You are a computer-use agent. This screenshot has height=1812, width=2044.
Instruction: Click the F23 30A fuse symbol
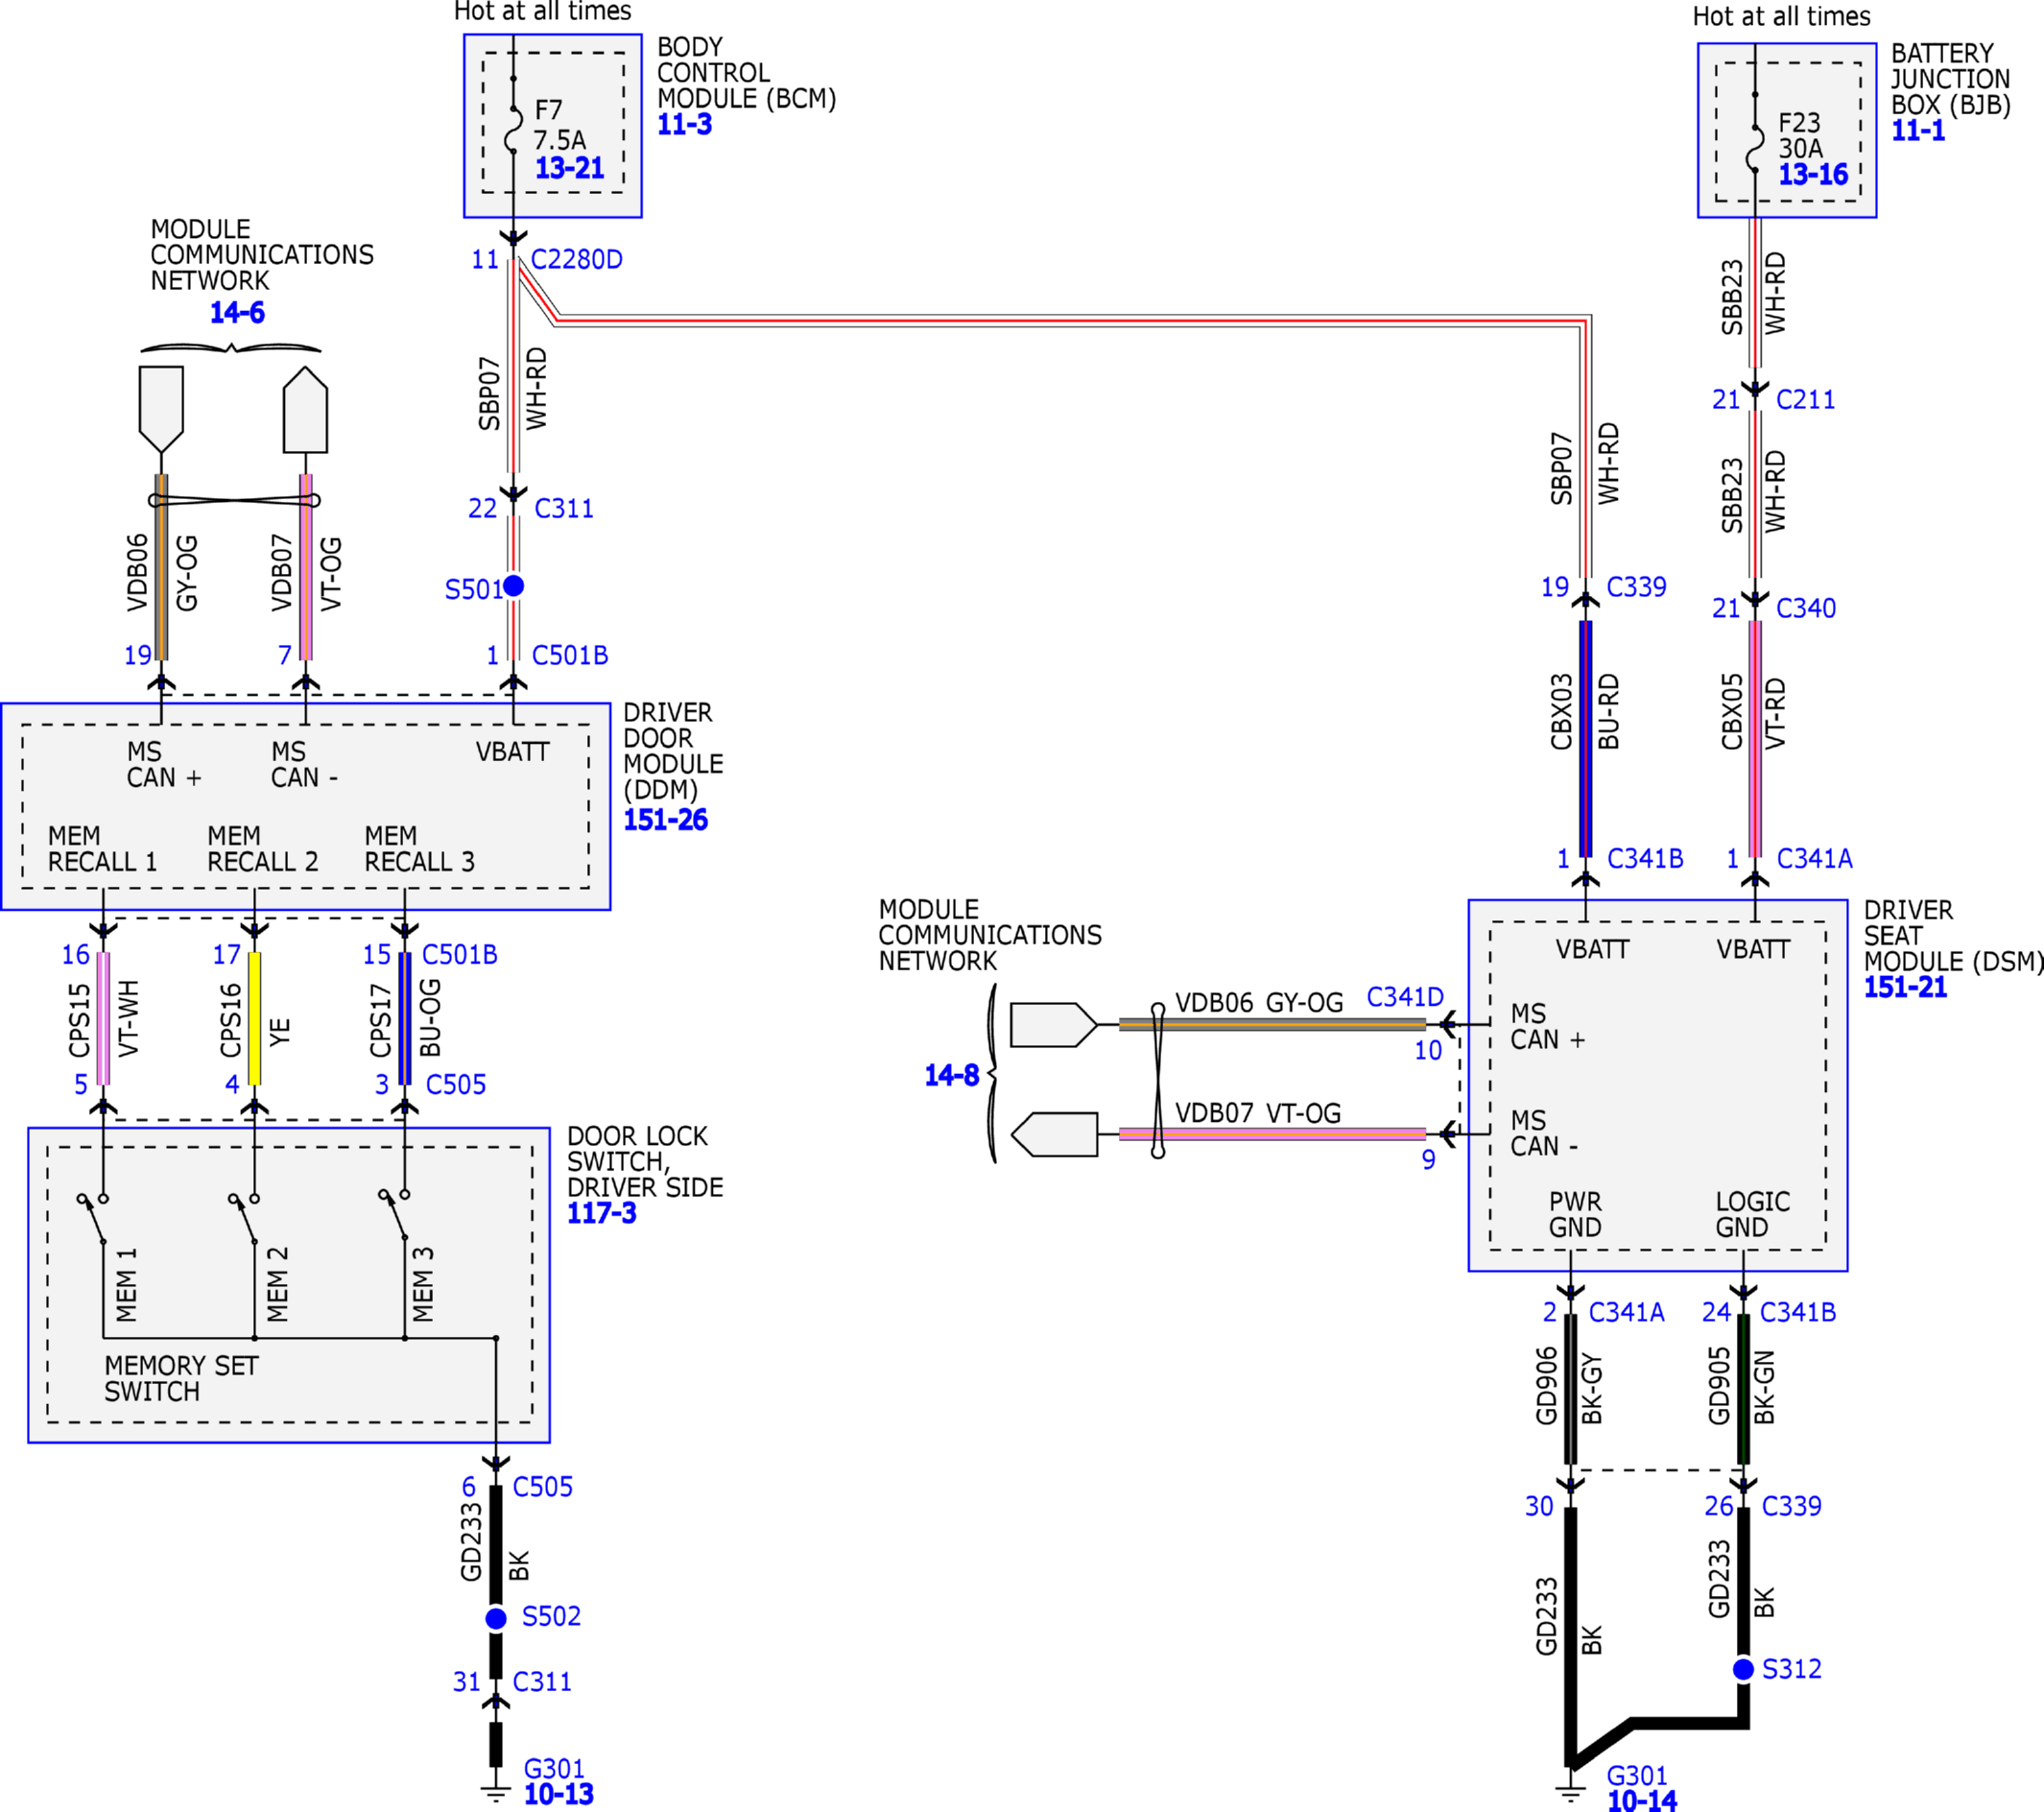tap(1755, 147)
